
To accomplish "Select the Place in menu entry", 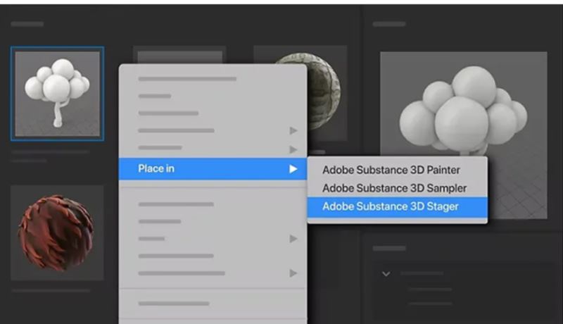I will (213, 168).
